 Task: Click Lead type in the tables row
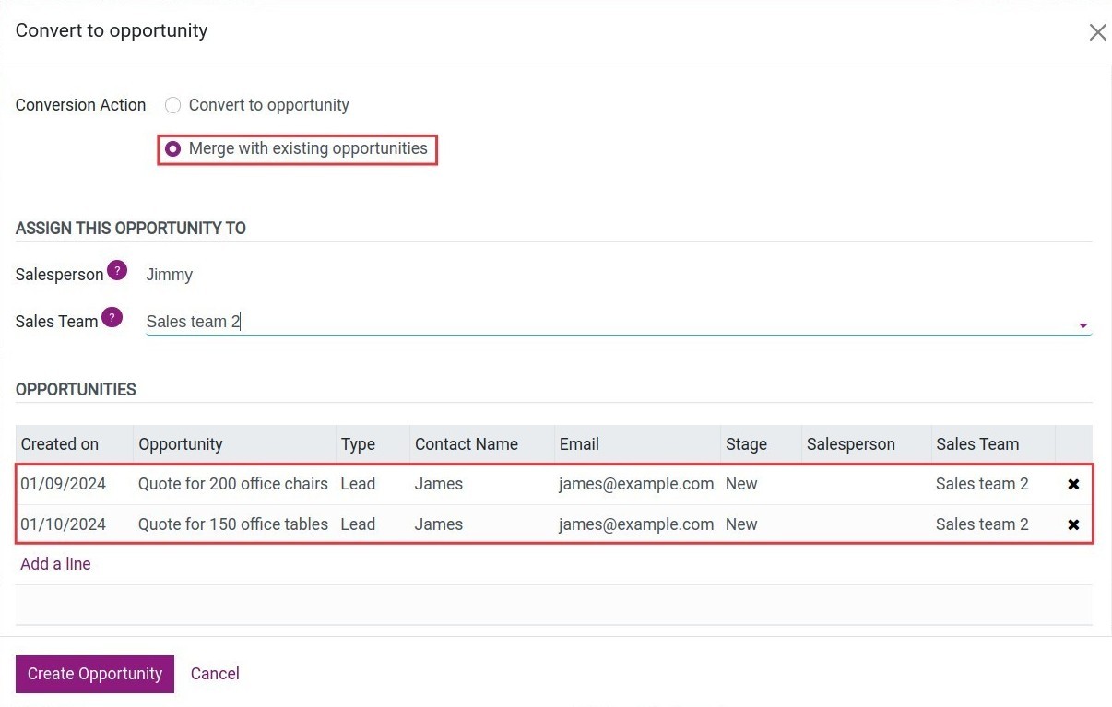[358, 524]
